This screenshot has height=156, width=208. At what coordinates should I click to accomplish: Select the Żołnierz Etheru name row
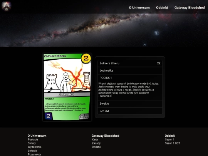click(130, 63)
